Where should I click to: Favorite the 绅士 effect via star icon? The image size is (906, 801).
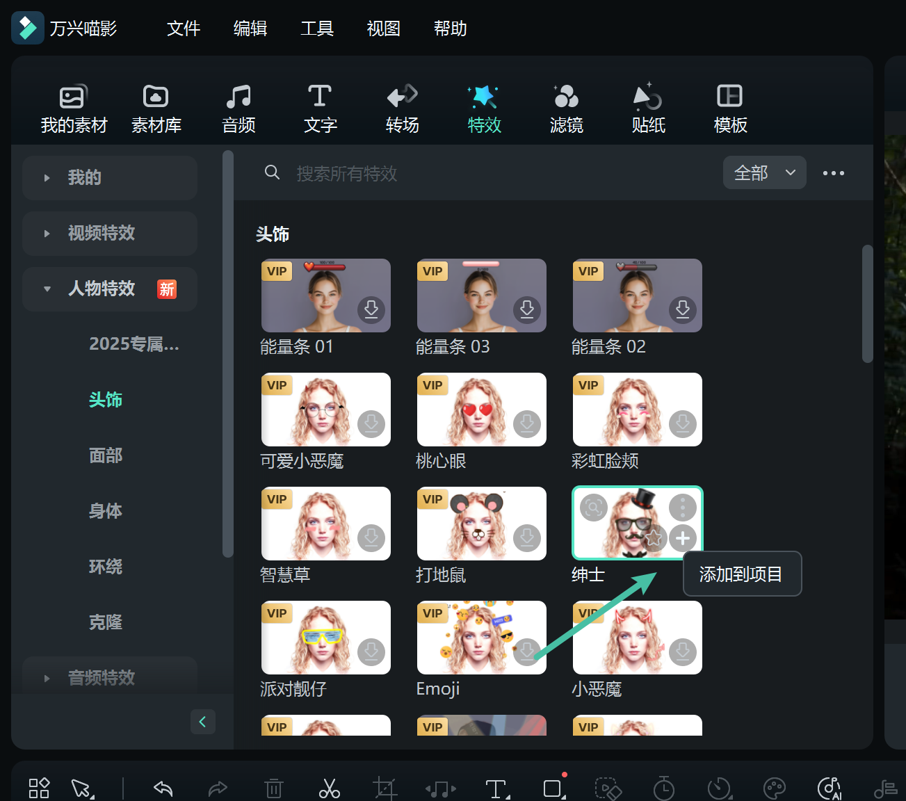[x=653, y=538]
